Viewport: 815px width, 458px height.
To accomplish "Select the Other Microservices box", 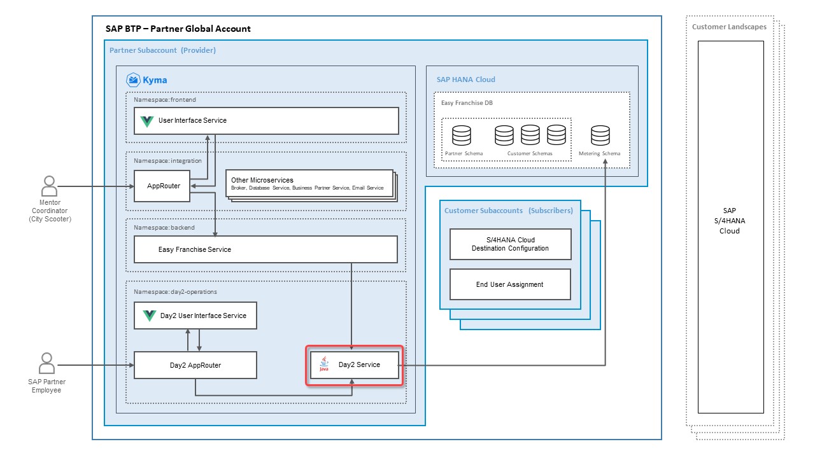I will coord(309,184).
